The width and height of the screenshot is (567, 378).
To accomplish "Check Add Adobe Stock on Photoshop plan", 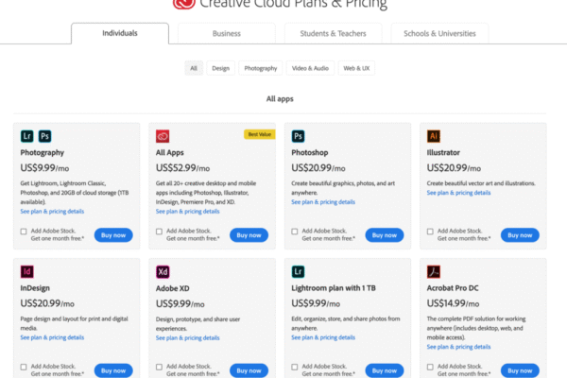I will click(295, 232).
